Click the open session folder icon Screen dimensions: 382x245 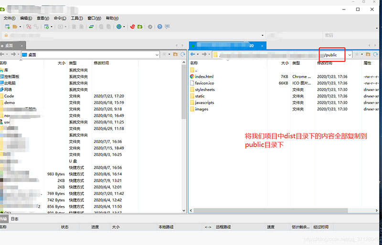pos(15,27)
